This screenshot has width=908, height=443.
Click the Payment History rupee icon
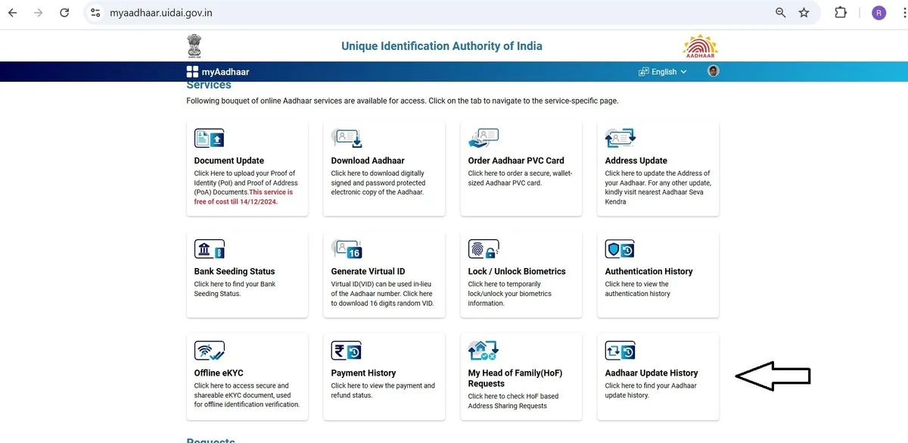tap(347, 351)
